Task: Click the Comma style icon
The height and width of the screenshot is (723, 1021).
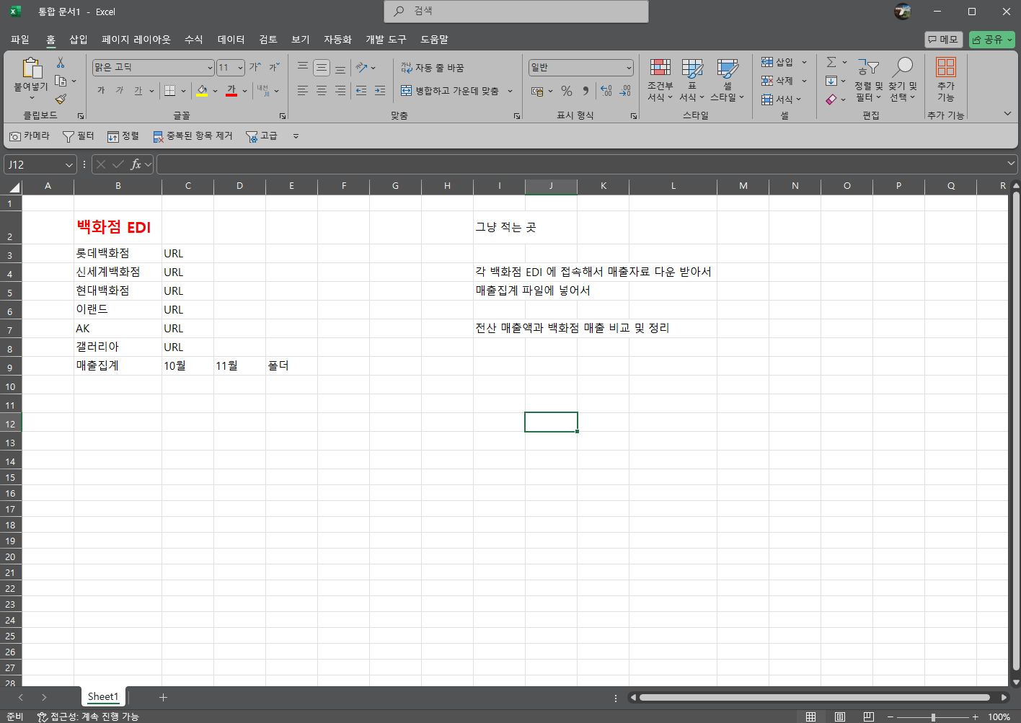Action: [x=585, y=91]
